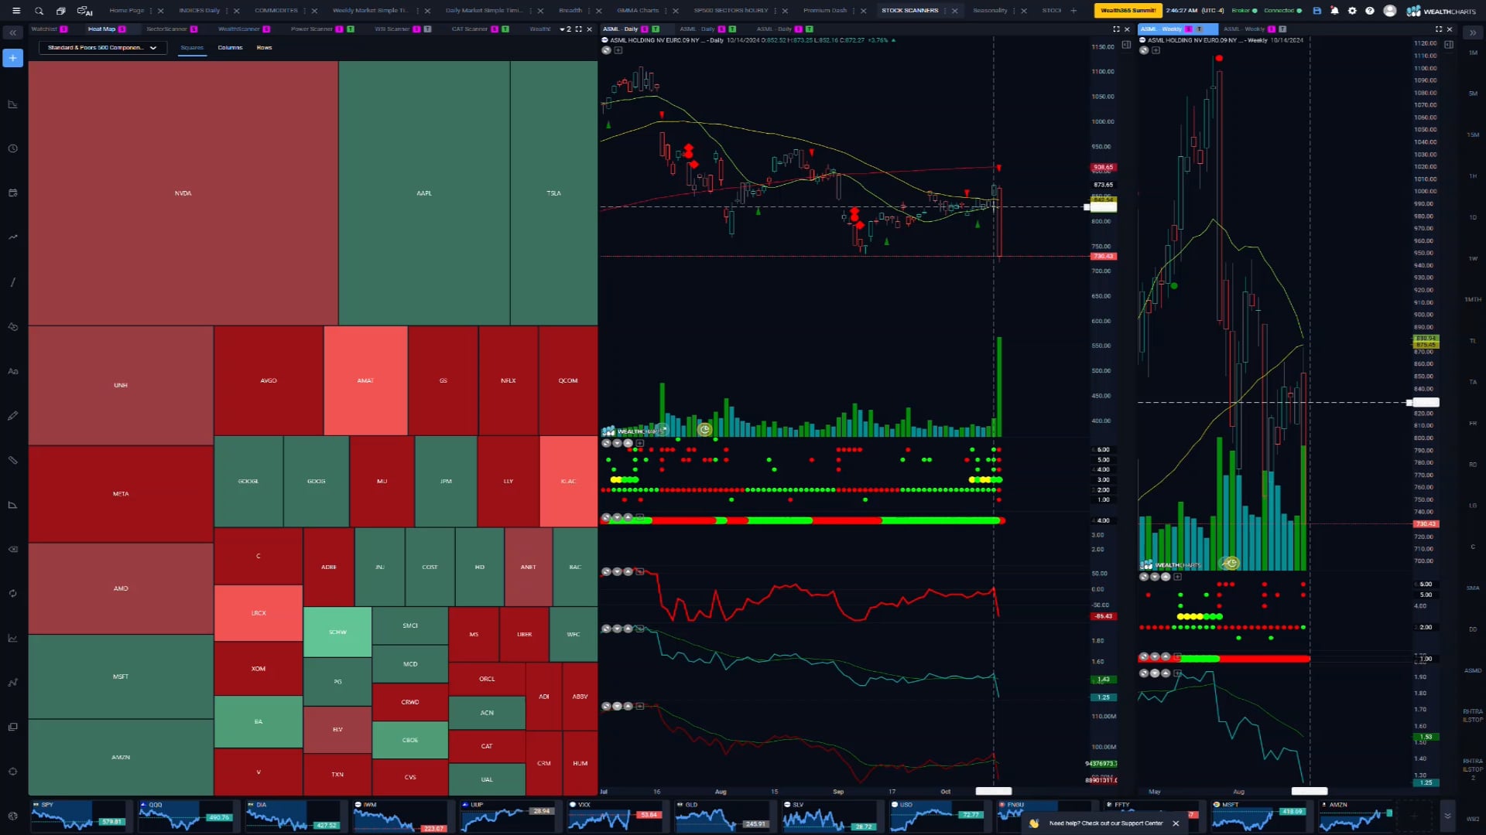Viewport: 1486px width, 835px height.
Task: Expand the bottom ticker bar chevron
Action: pos(1447,816)
